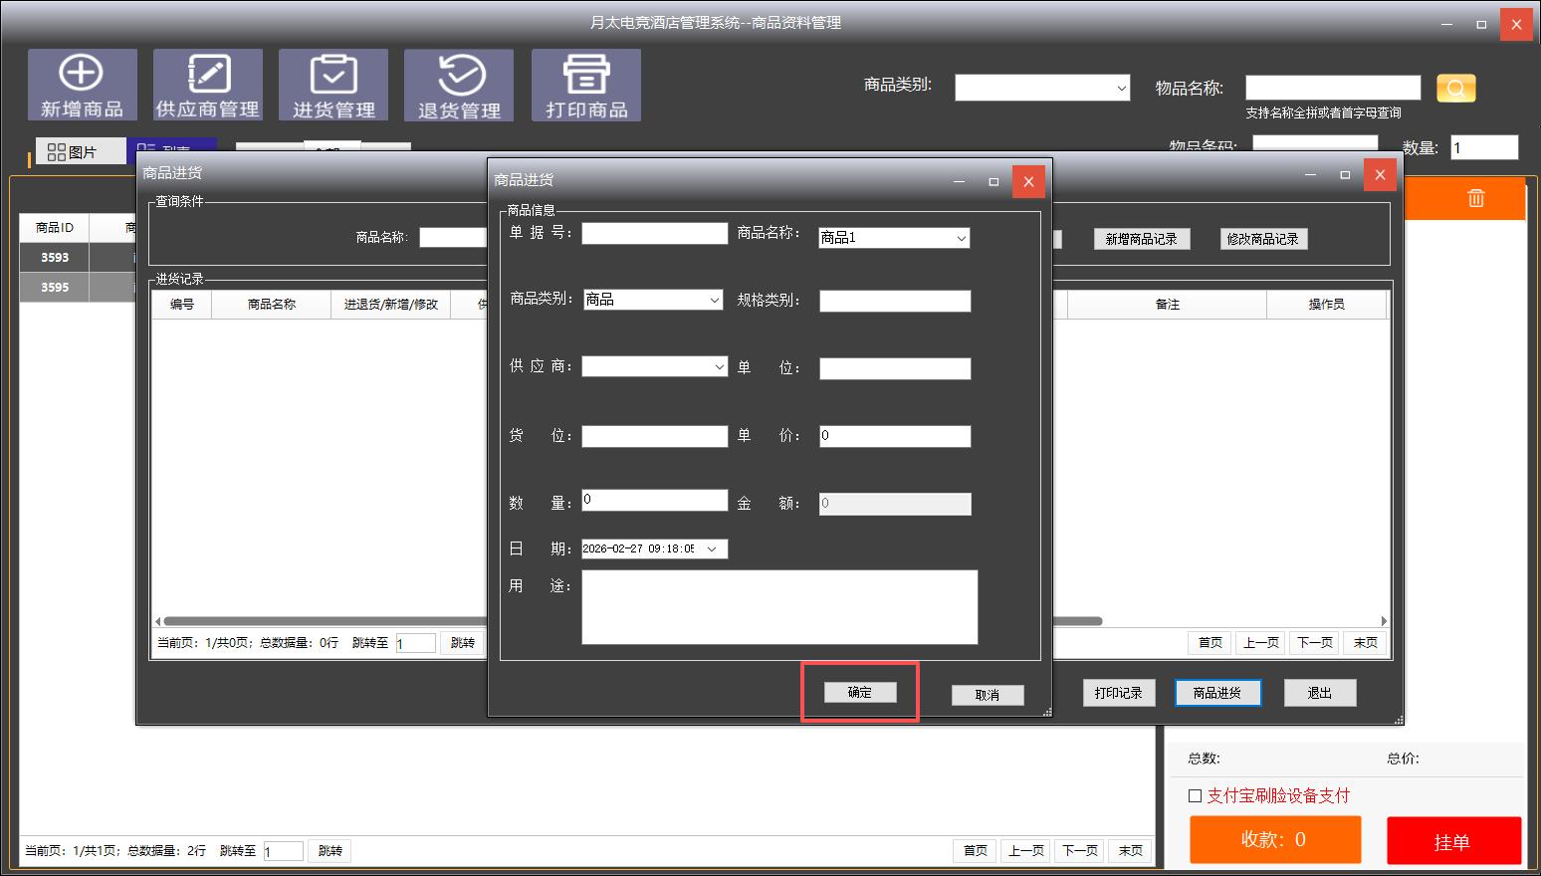1541x876 pixels.
Task: Click the 单据号 input field
Action: click(654, 234)
